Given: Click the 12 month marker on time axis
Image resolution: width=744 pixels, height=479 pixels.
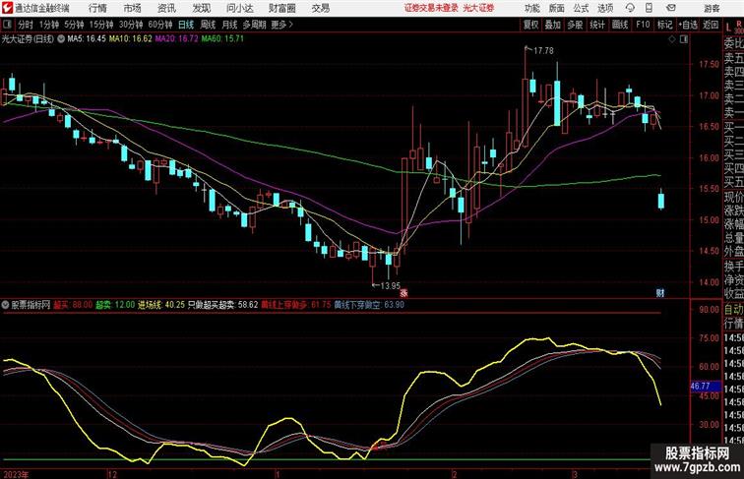Looking at the screenshot, I should point(112,474).
